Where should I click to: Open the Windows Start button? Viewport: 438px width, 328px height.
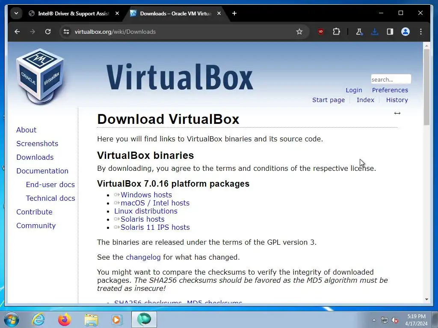click(12, 319)
